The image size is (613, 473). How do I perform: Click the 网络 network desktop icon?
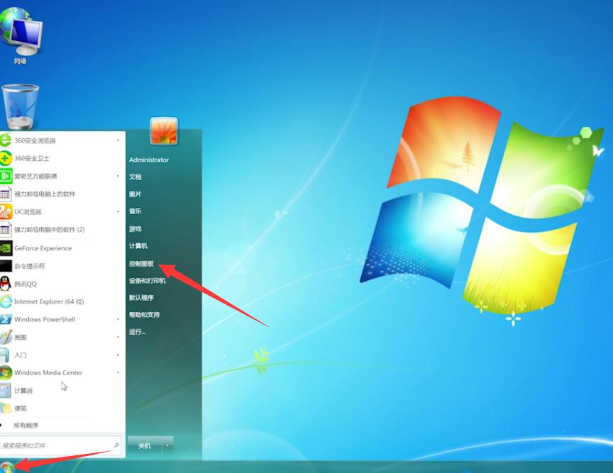click(x=21, y=35)
